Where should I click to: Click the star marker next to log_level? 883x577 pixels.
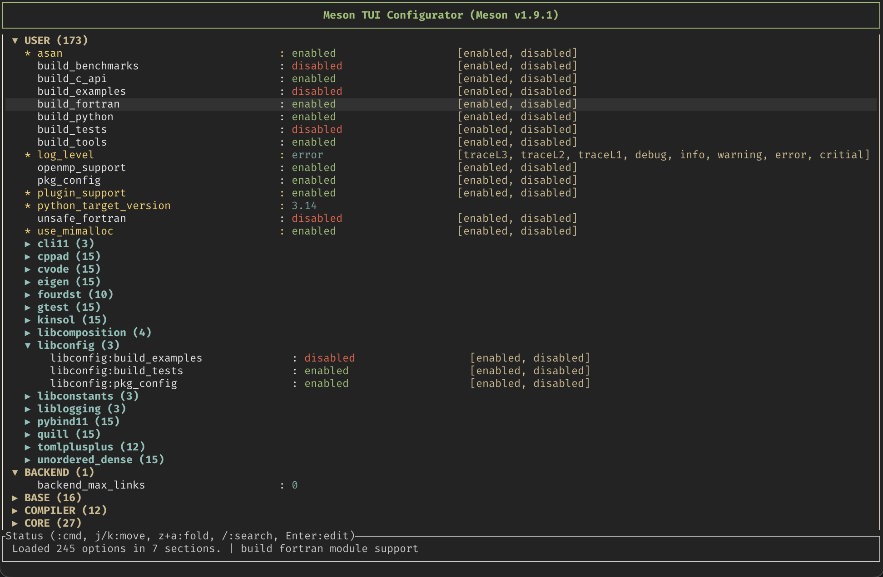point(28,155)
